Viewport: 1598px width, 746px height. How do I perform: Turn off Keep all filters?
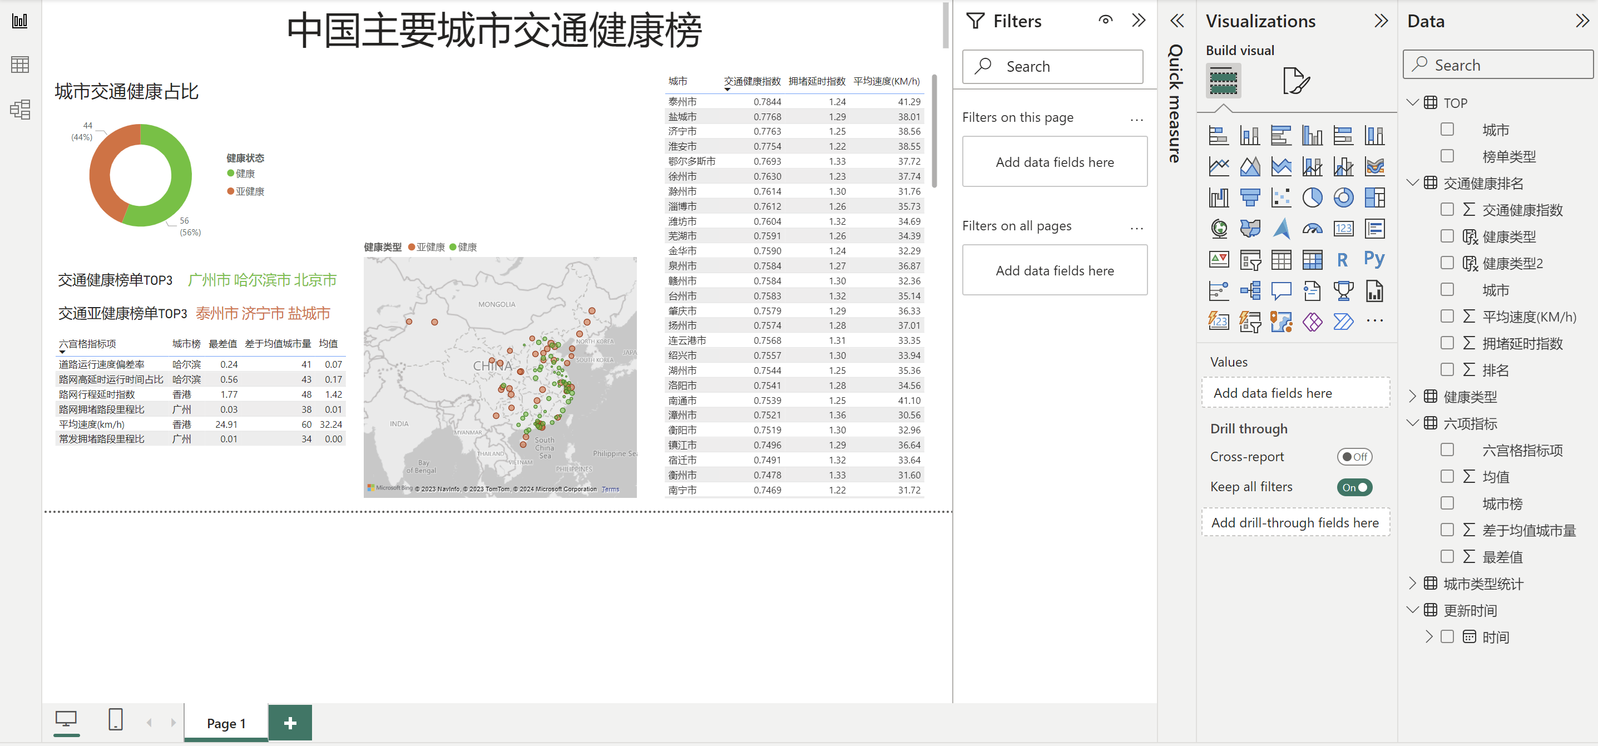point(1354,487)
